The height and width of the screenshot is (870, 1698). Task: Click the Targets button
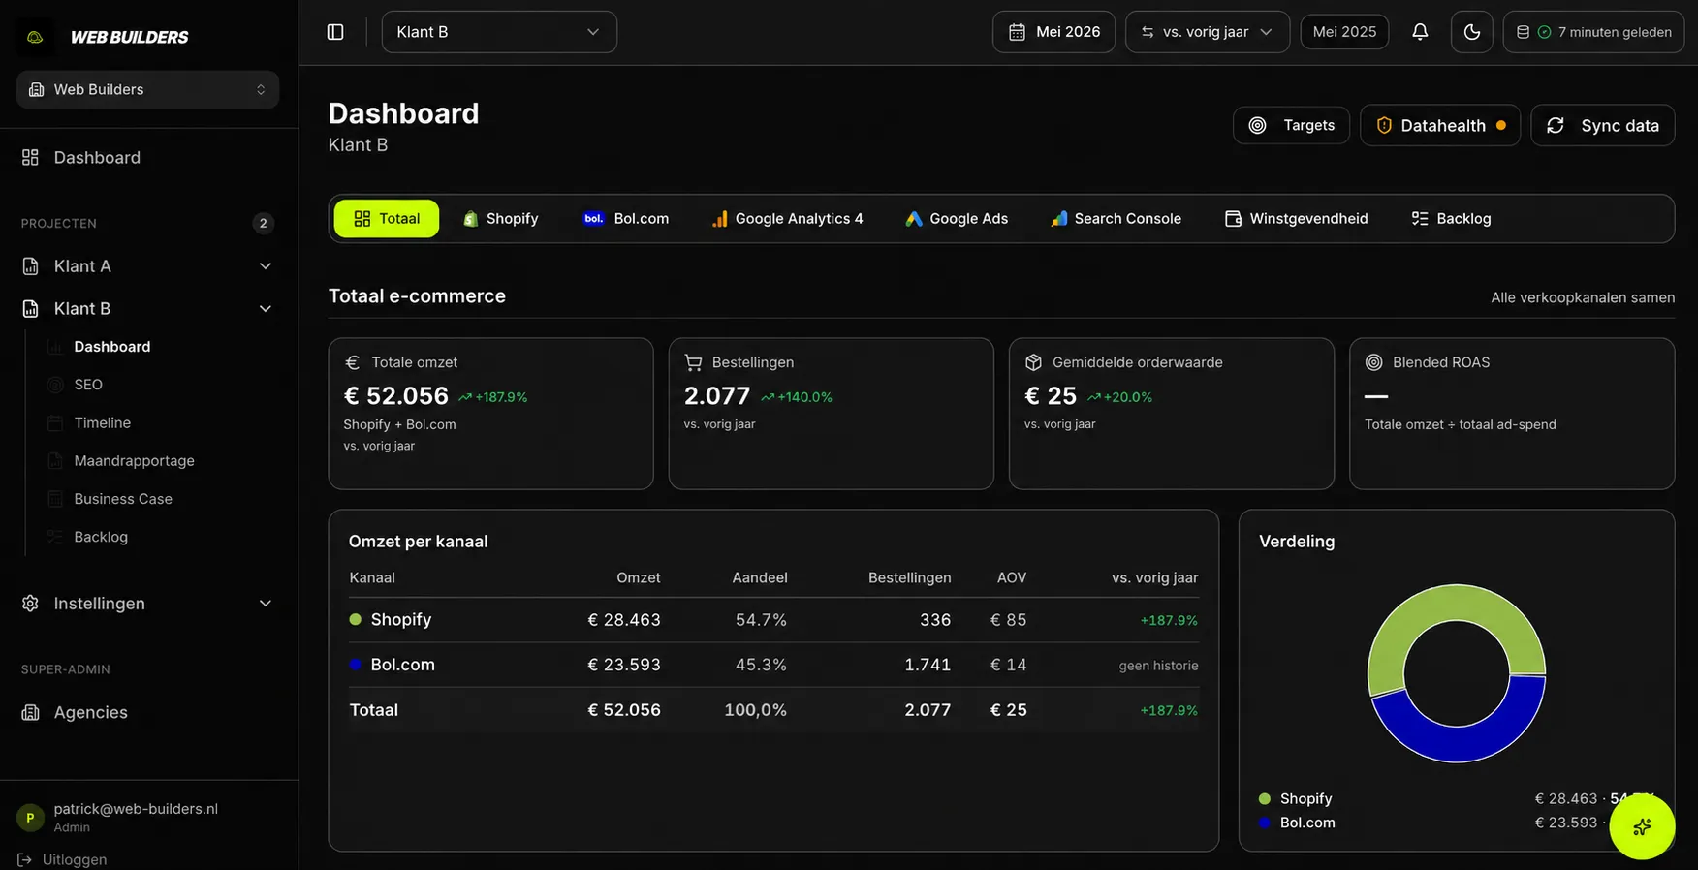tap(1291, 125)
